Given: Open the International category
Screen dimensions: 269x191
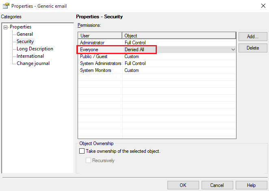Looking at the screenshot, I should tap(30, 56).
